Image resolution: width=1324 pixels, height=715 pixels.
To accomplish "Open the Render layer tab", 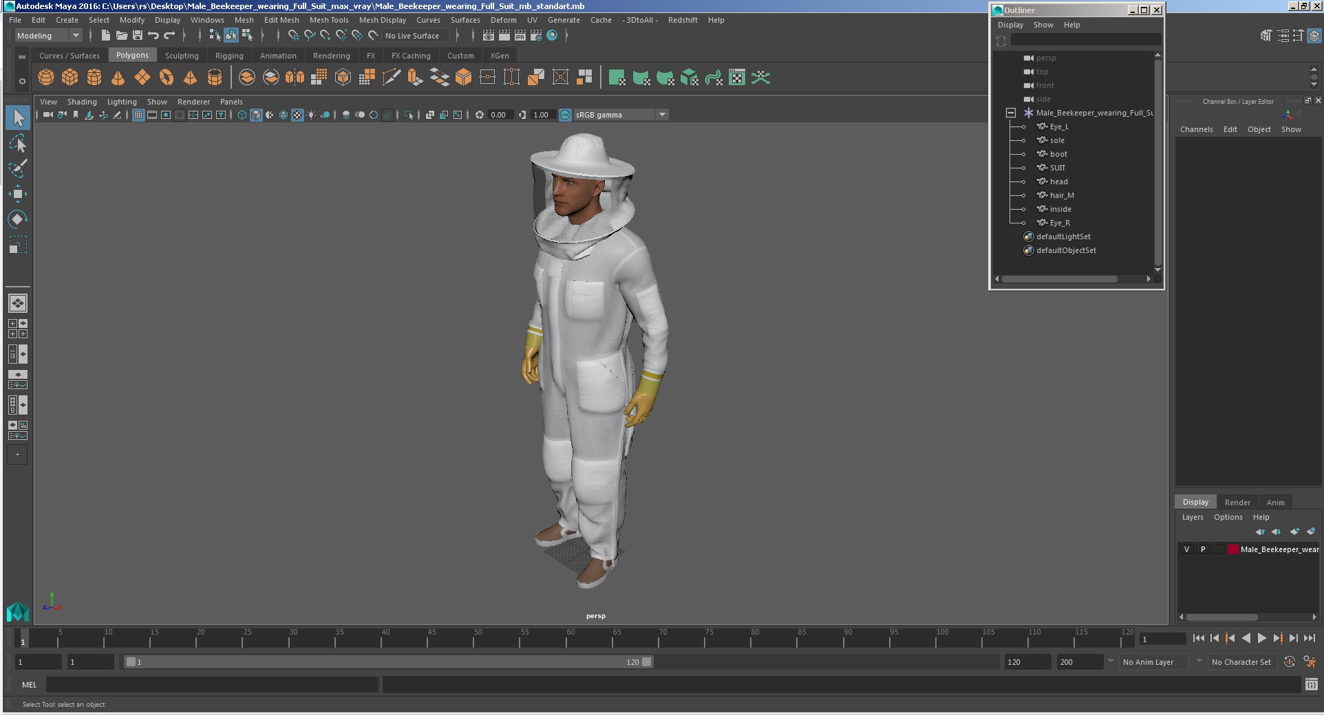I will click(x=1237, y=503).
